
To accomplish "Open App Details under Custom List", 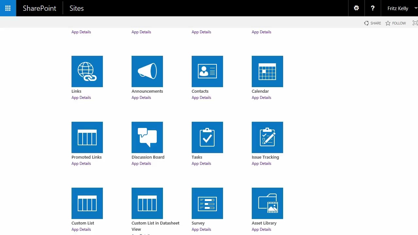I will tap(81, 229).
